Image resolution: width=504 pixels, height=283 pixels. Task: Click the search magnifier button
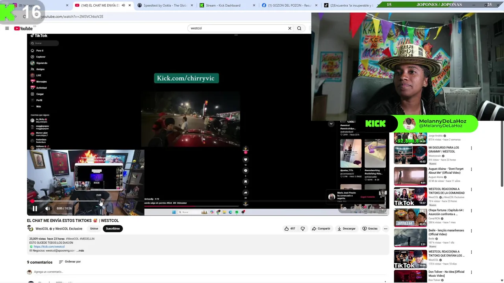(x=299, y=28)
